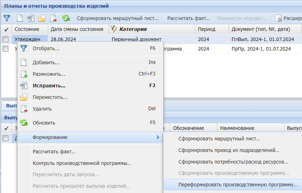Choose Контроль производственной программы... menu item
Image resolution: width=302 pixels, height=193 pixels.
[x=82, y=163]
